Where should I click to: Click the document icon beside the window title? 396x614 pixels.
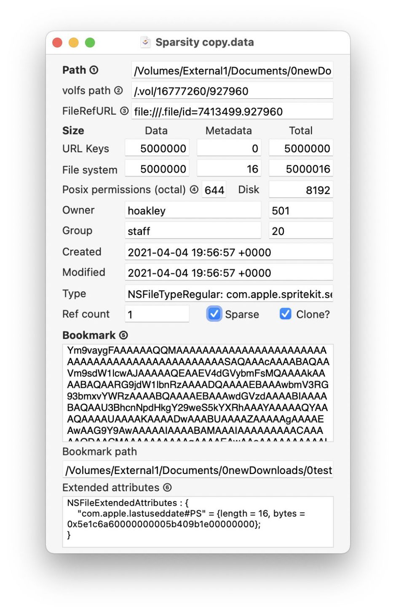pos(145,42)
